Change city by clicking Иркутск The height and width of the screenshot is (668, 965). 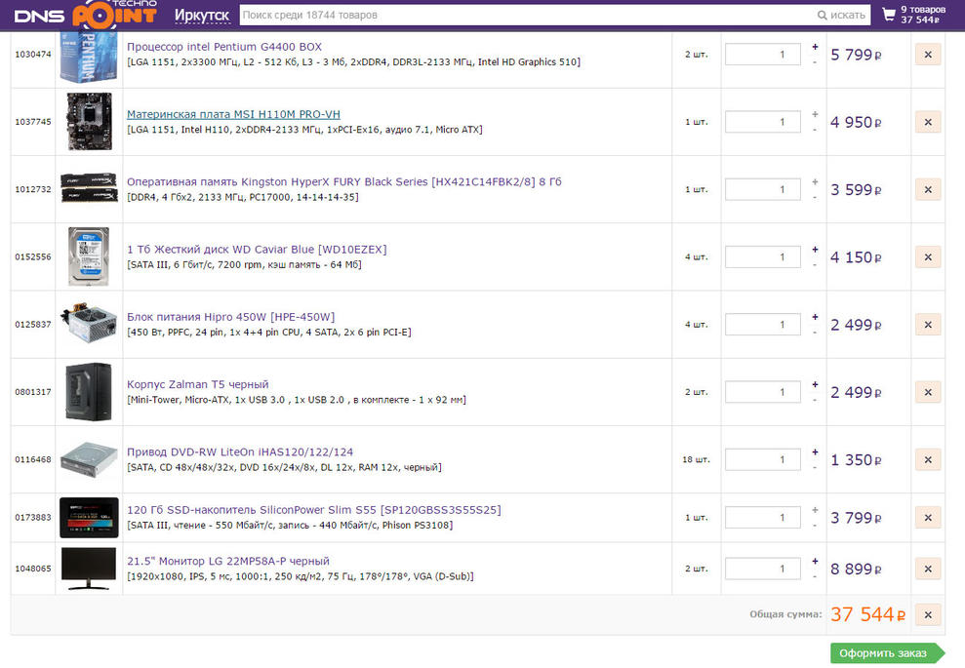coord(202,16)
